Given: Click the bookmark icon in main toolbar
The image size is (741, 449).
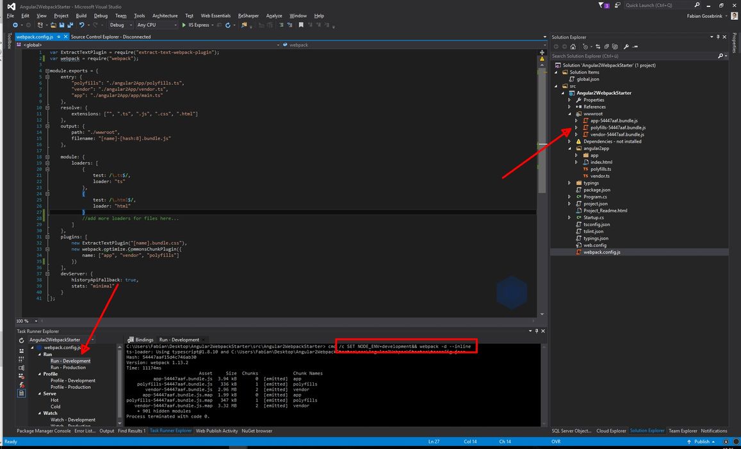Looking at the screenshot, I should (x=300, y=25).
